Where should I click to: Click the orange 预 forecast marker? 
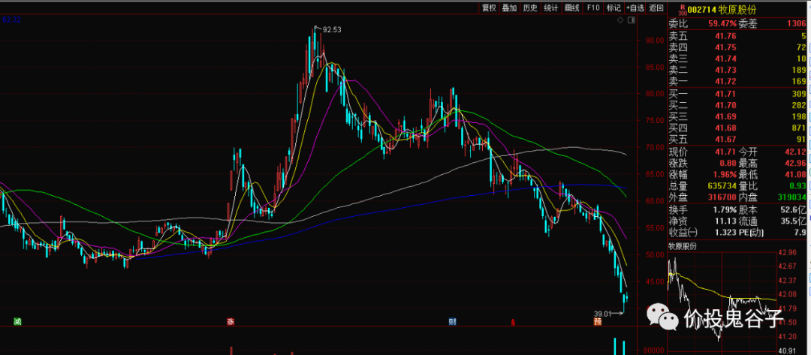click(x=598, y=321)
